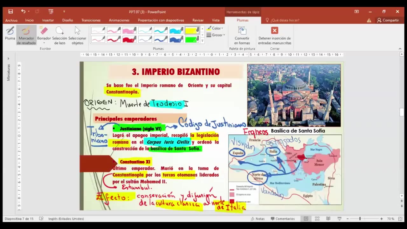Viewport: 407px width, 229px height.
Task: Select the green highlighter swatch
Action: 192,39
